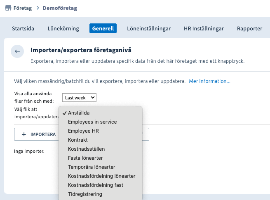Open the Mer information link
Image resolution: width=270 pixels, height=200 pixels.
coord(209,81)
